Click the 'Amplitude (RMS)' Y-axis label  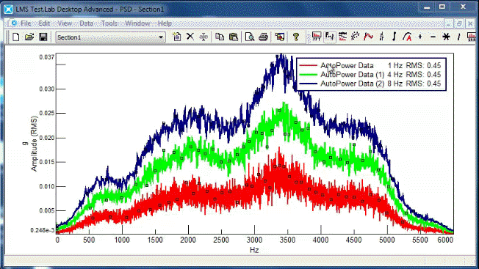(x=34, y=144)
